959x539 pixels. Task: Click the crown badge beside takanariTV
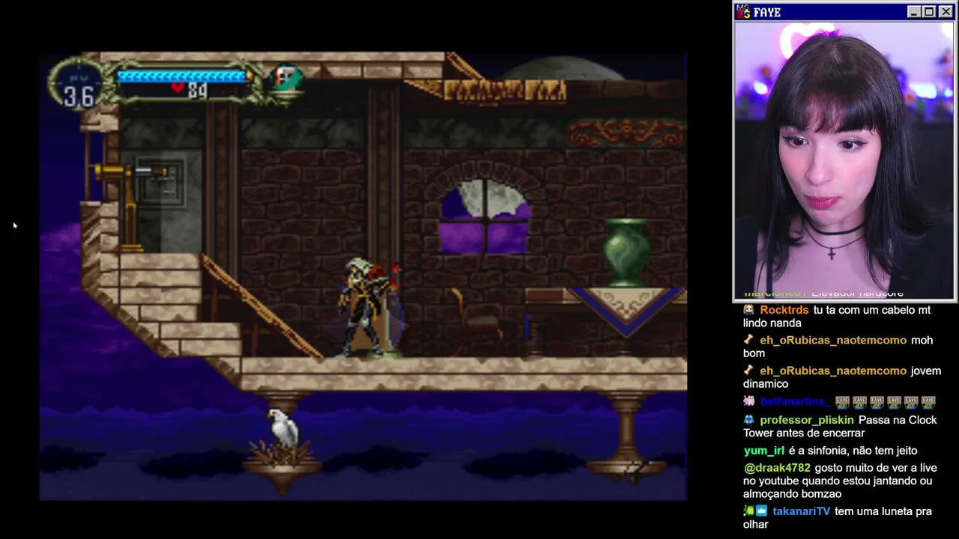pyautogui.click(x=761, y=511)
